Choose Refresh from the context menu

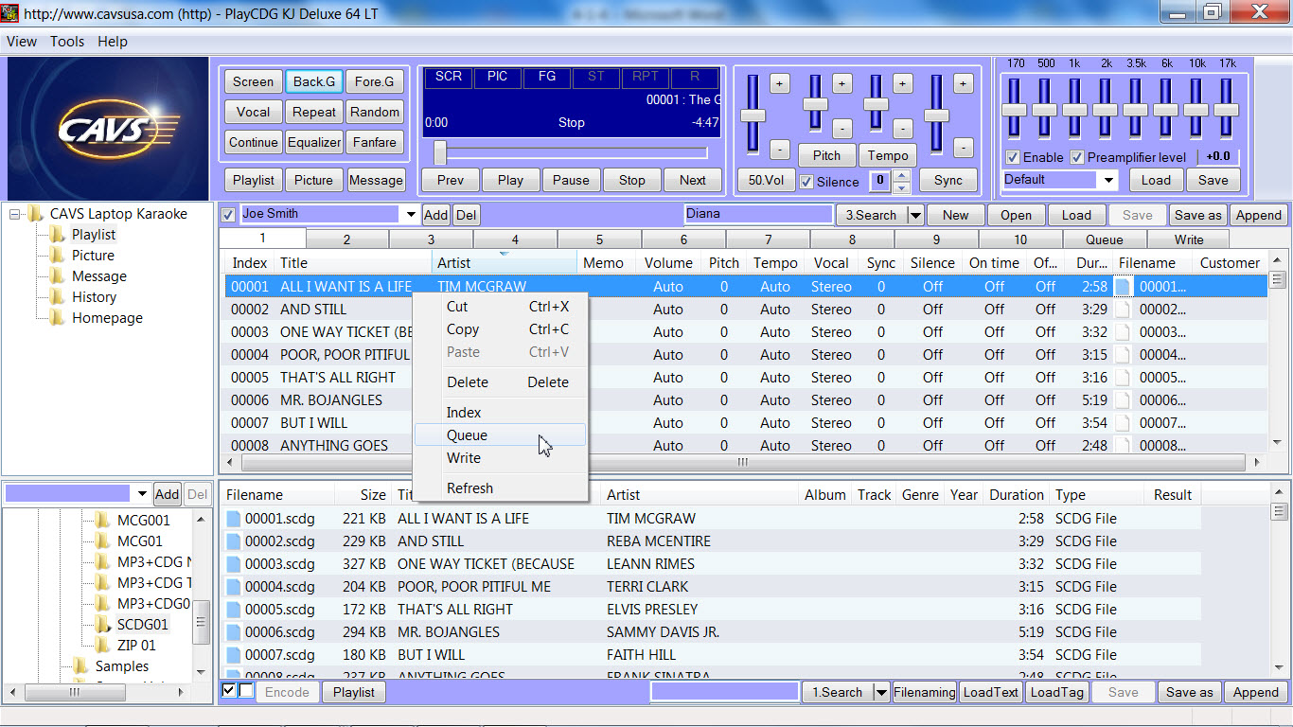[500, 488]
